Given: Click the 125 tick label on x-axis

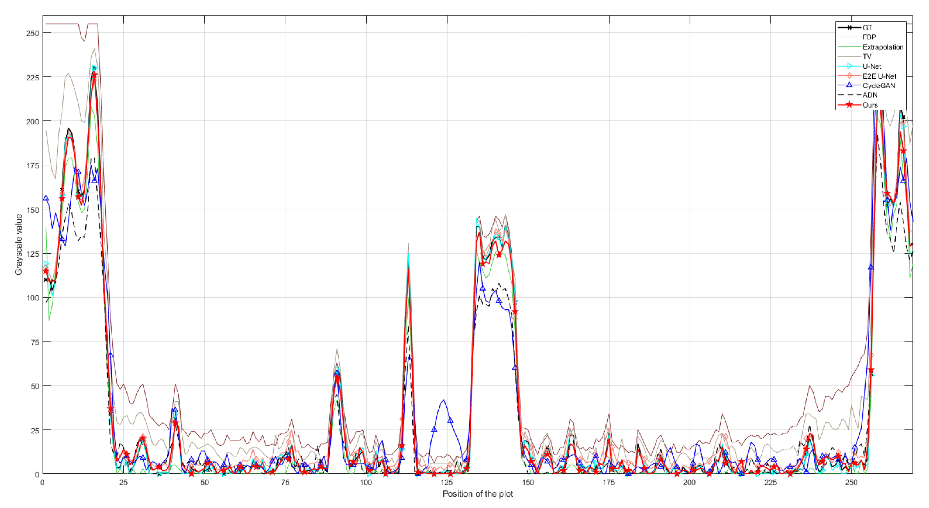Looking at the screenshot, I should click(x=447, y=483).
